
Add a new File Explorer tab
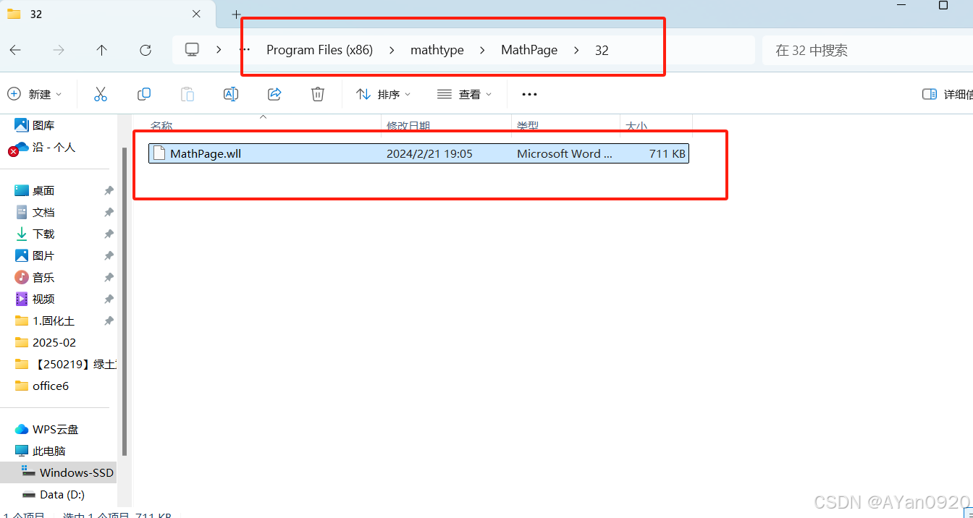pos(236,14)
